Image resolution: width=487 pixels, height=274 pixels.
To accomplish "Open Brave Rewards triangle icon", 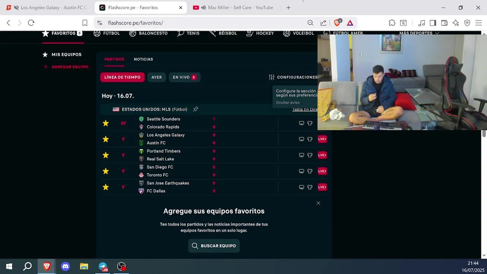I will [350, 23].
